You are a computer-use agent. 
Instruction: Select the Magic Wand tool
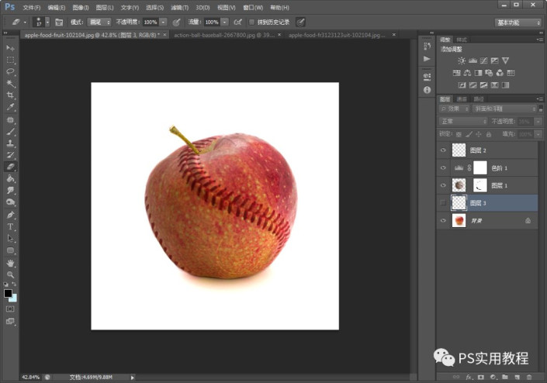[x=10, y=84]
